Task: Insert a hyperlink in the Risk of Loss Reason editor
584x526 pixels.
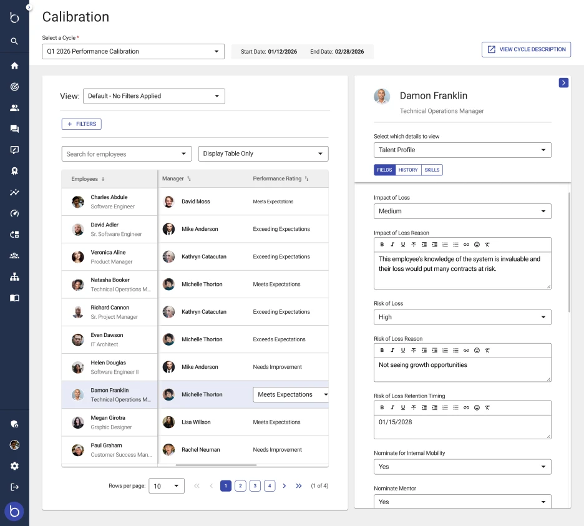Action: pyautogui.click(x=467, y=350)
